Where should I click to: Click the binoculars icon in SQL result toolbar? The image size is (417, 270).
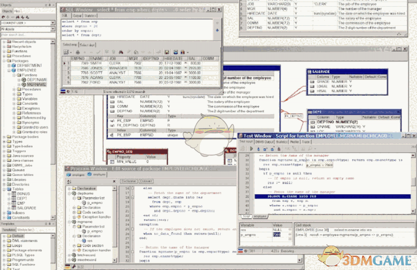click(x=121, y=52)
